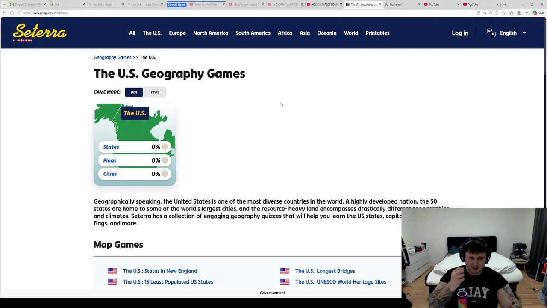Screen dimensions: 547x308
Task: Open Printables navigation item
Action: pyautogui.click(x=377, y=33)
